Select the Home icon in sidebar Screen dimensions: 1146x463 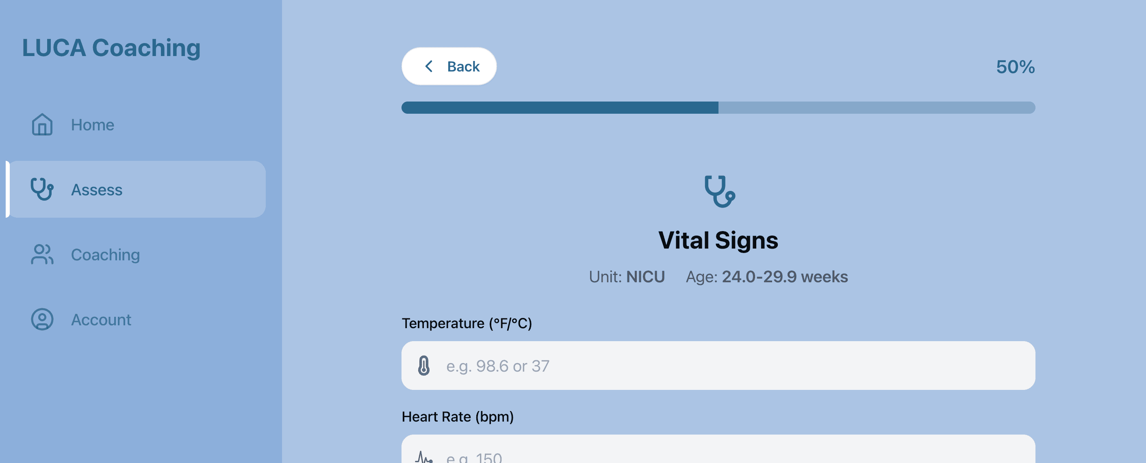tap(41, 125)
